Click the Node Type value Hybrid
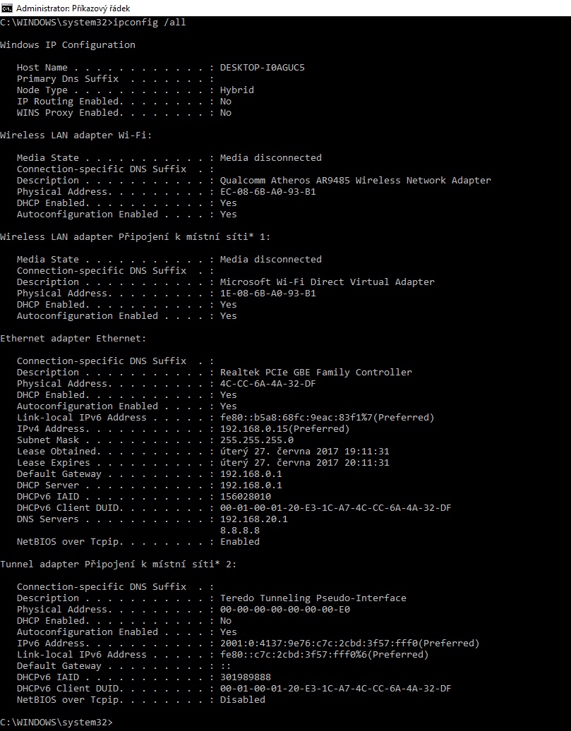Screen dimensions: 571x731 [x=236, y=90]
